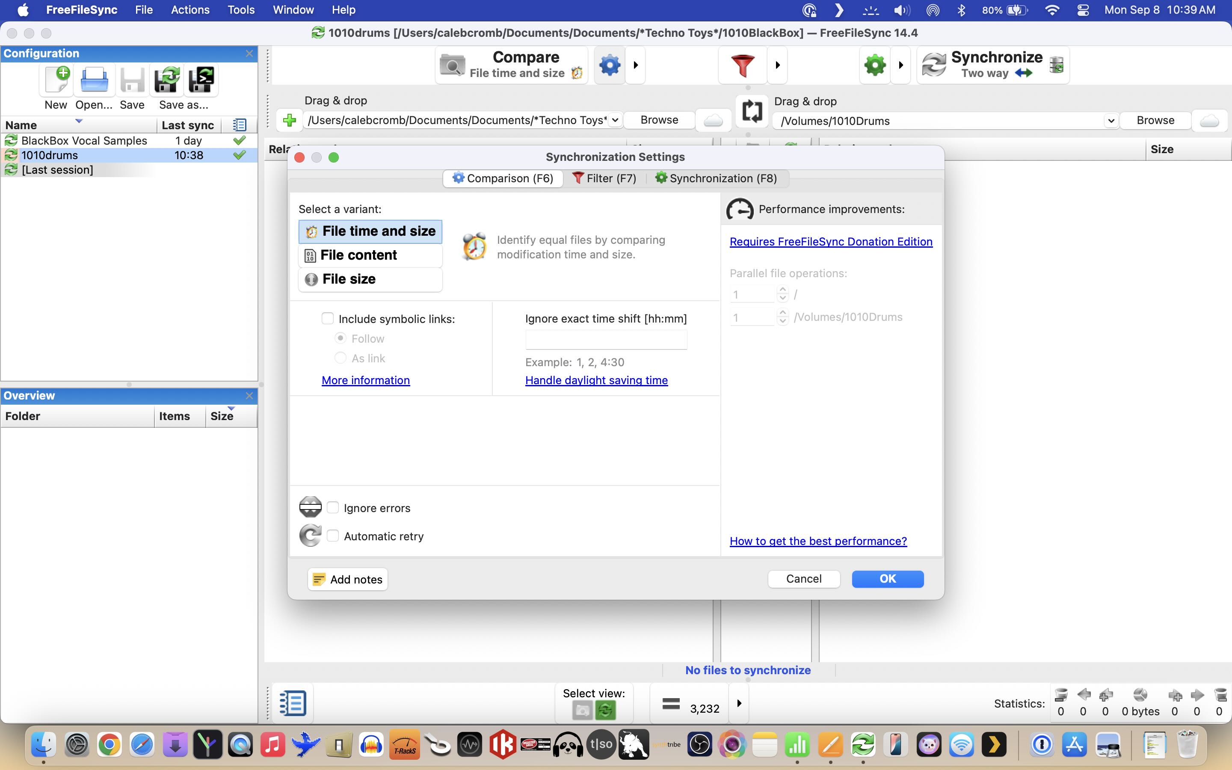Expand left folder path history dropdown
Image resolution: width=1232 pixels, height=770 pixels.
click(x=615, y=120)
